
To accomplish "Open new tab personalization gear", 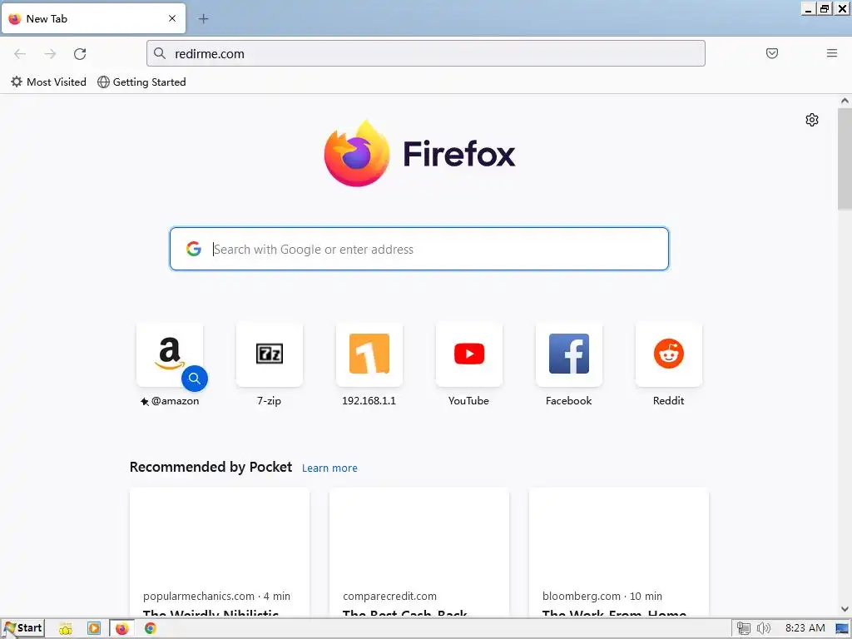I will click(812, 120).
